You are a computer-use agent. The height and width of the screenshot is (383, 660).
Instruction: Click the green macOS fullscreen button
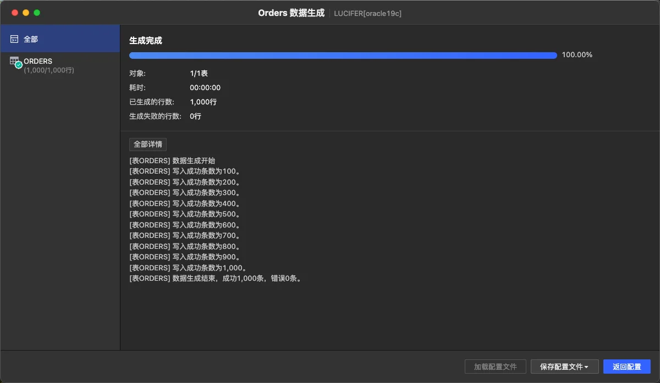tap(37, 13)
